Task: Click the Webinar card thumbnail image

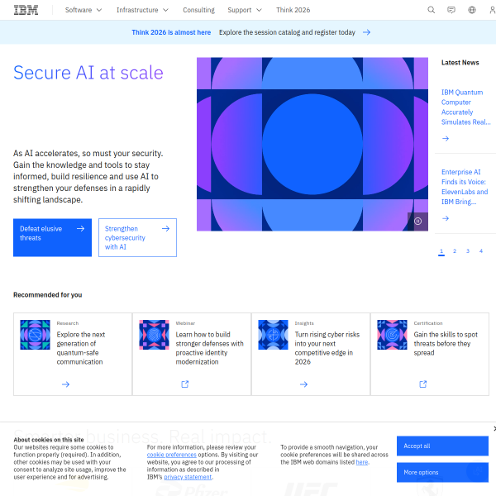Action: pos(155,335)
